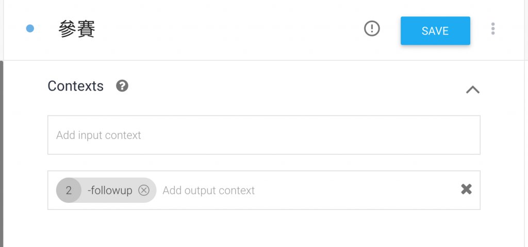528x247 pixels.
Task: Click the lifespan number 2 circle
Action: tap(69, 190)
